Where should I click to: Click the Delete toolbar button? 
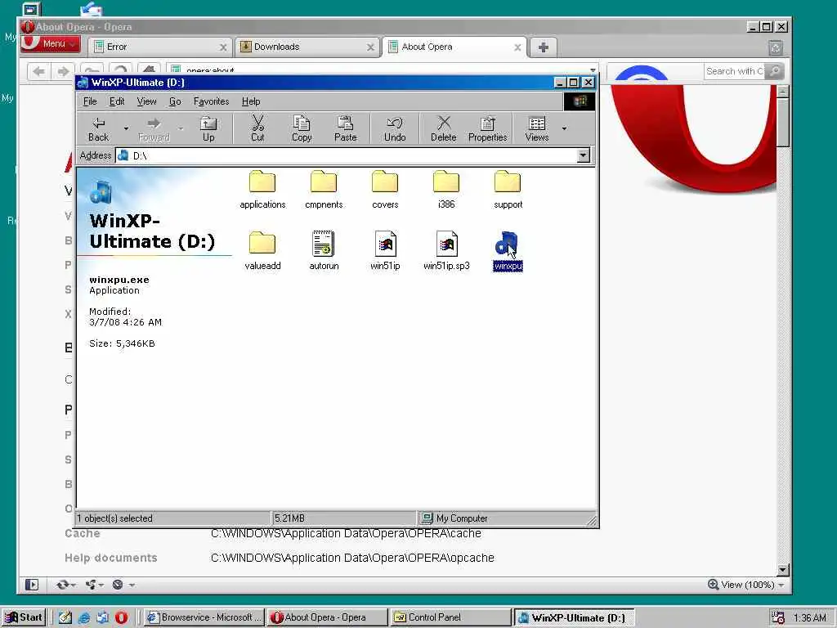[x=444, y=128]
